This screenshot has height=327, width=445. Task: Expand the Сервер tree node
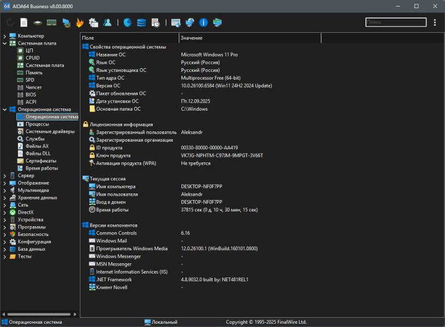point(5,175)
